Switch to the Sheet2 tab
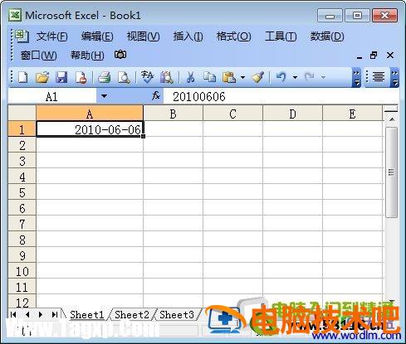 tap(132, 314)
